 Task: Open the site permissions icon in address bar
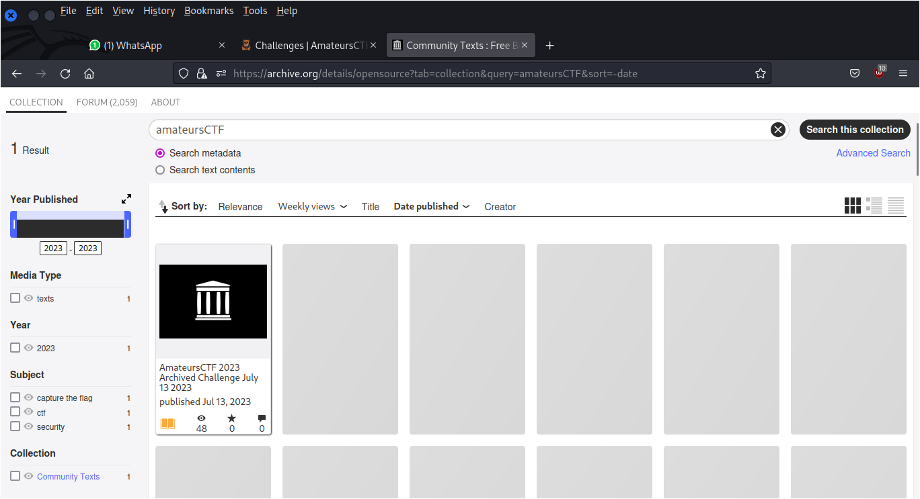(x=221, y=73)
